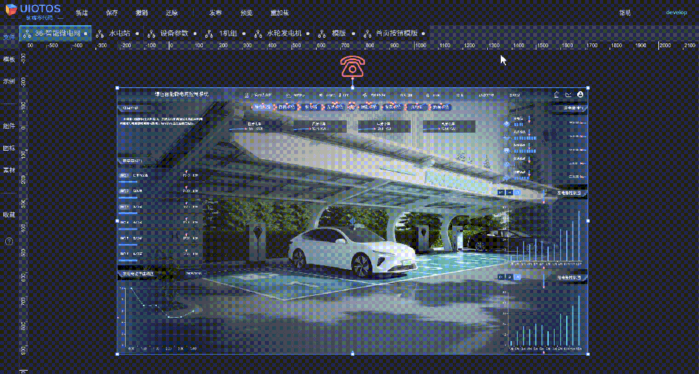This screenshot has width=699, height=374.
Task: Click the tree icon on 首页按钮模版 tab
Action: [367, 34]
